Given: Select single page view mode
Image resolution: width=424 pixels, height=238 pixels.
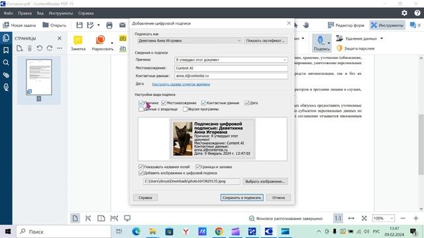Looking at the screenshot, I should pos(75,218).
